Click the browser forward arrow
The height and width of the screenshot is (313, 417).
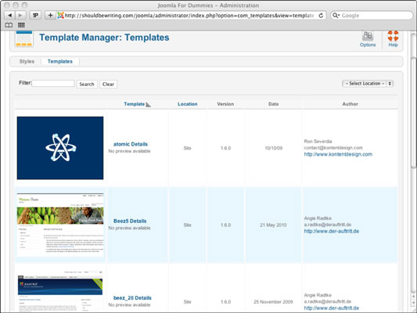coord(20,16)
